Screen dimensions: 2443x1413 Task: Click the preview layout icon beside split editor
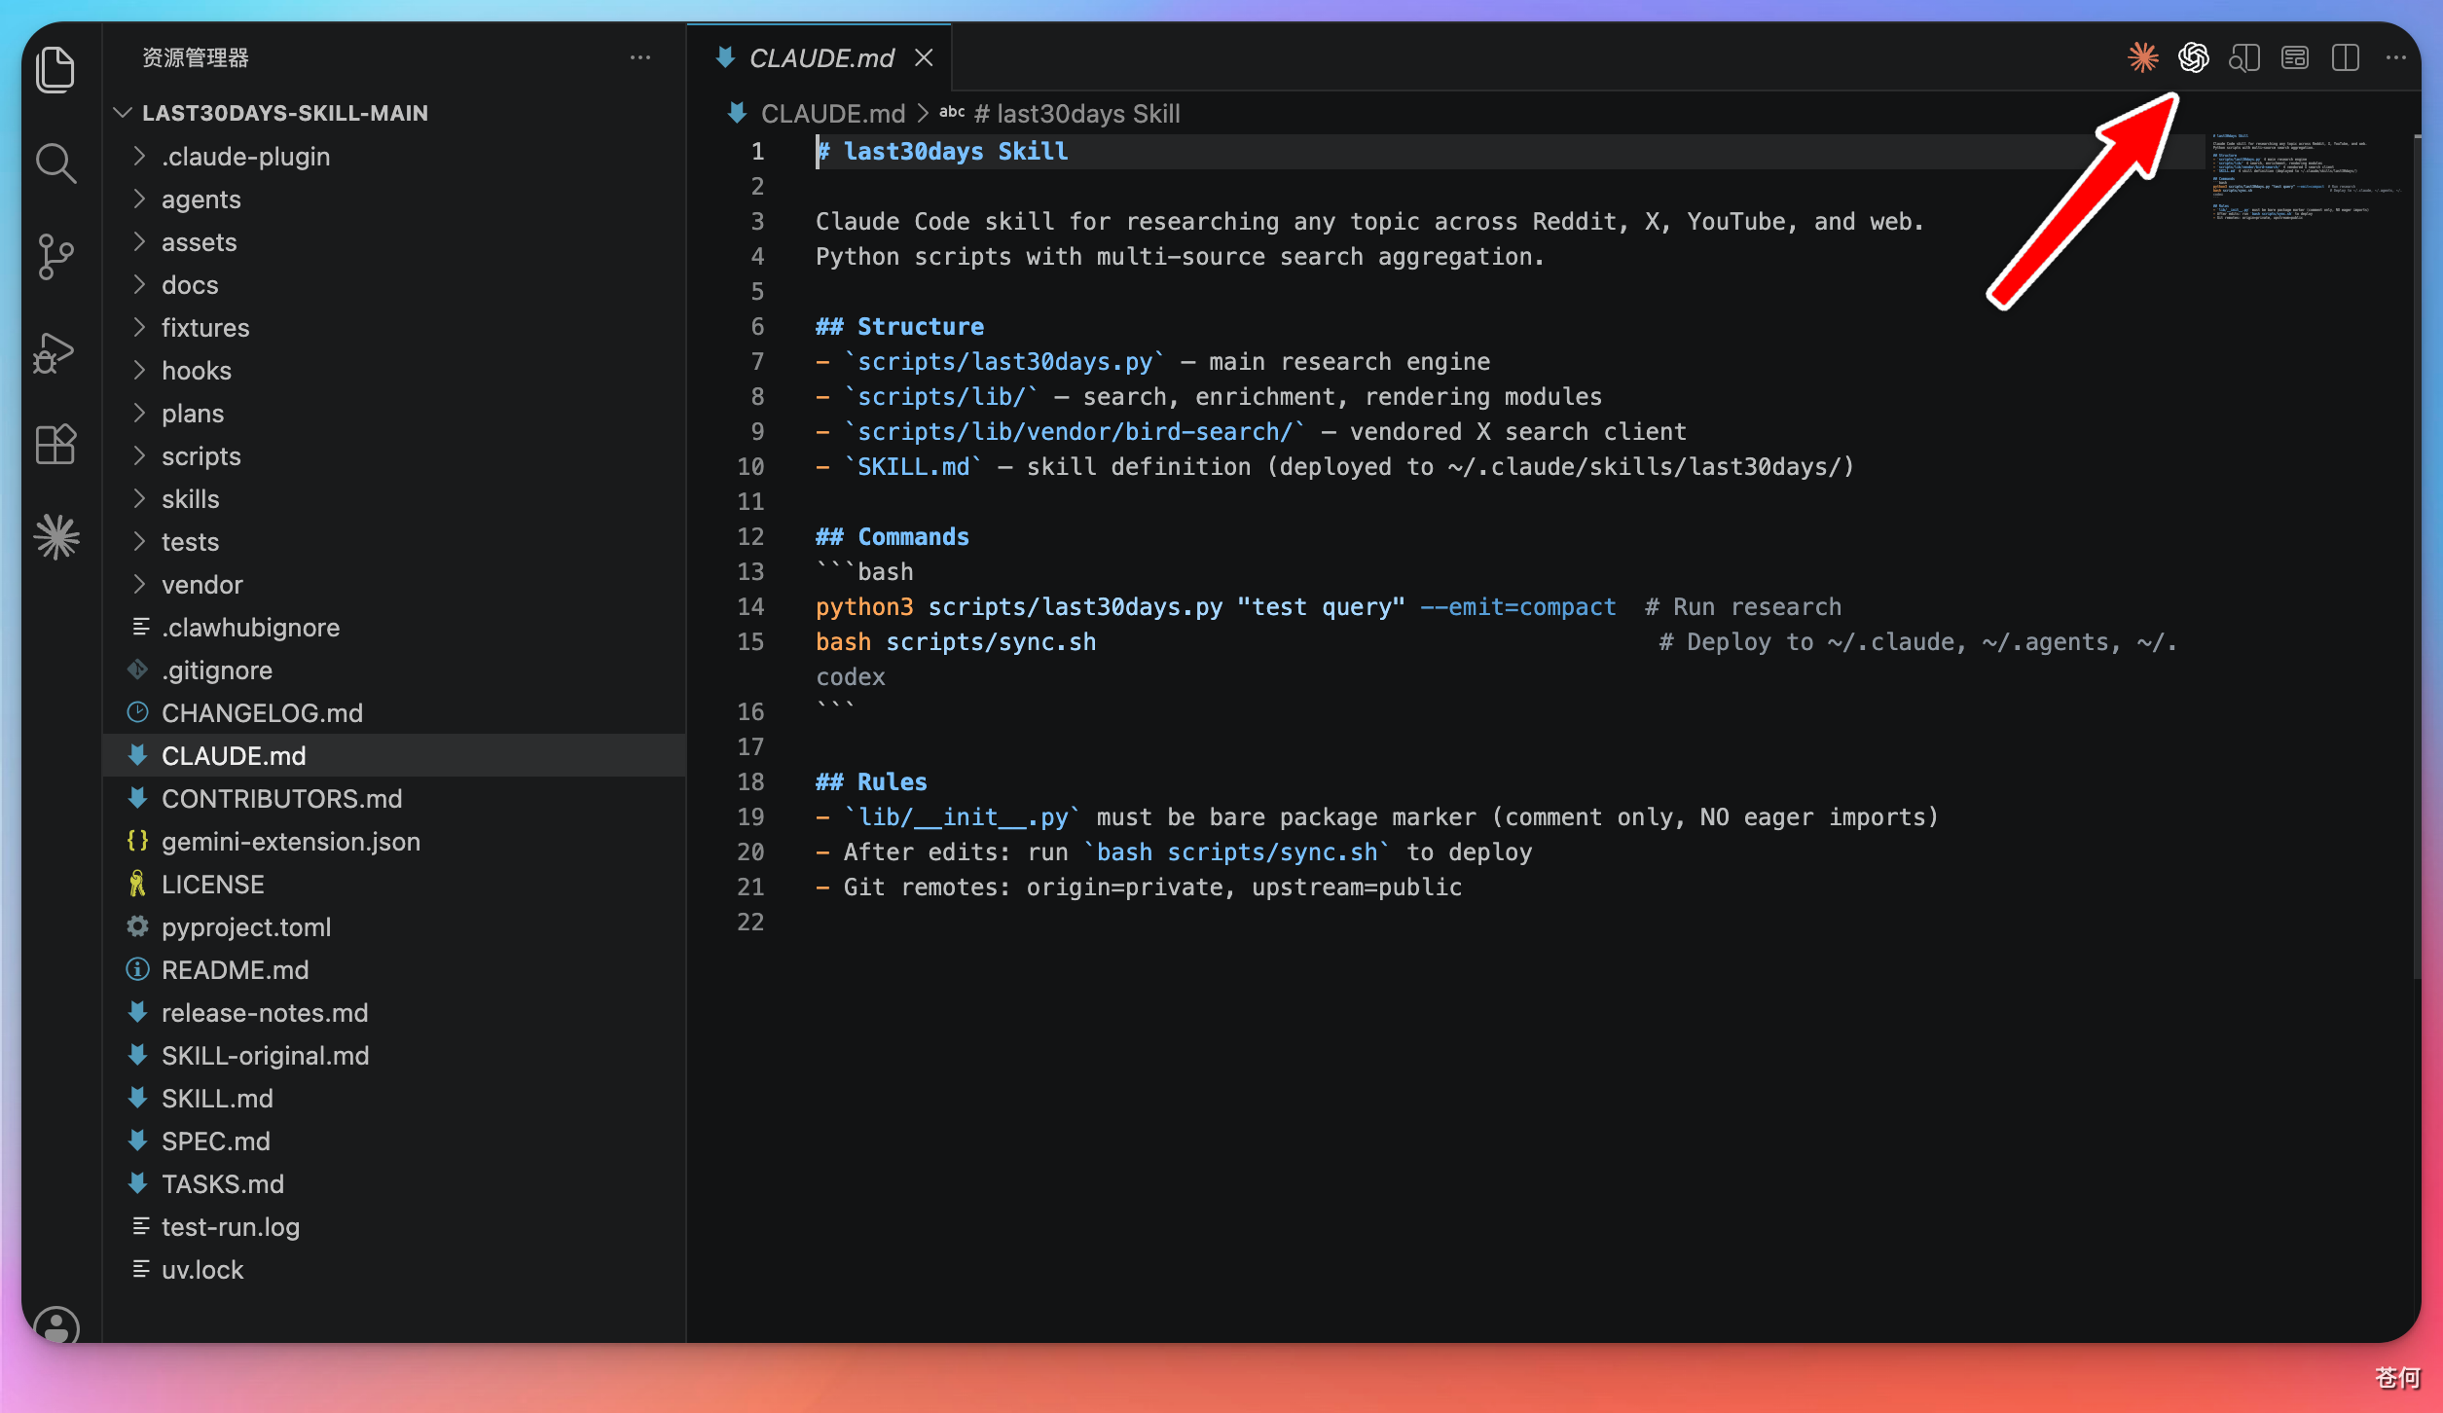[2294, 58]
